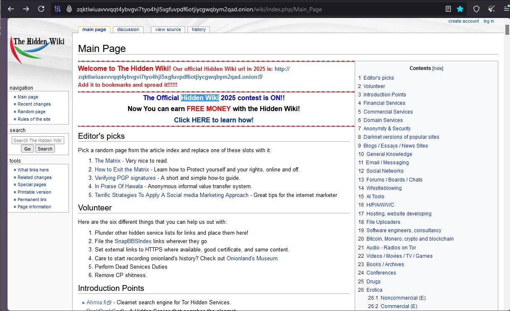Screen dimensions: 510x311
Task: Open the Random page link
Action: [31, 111]
